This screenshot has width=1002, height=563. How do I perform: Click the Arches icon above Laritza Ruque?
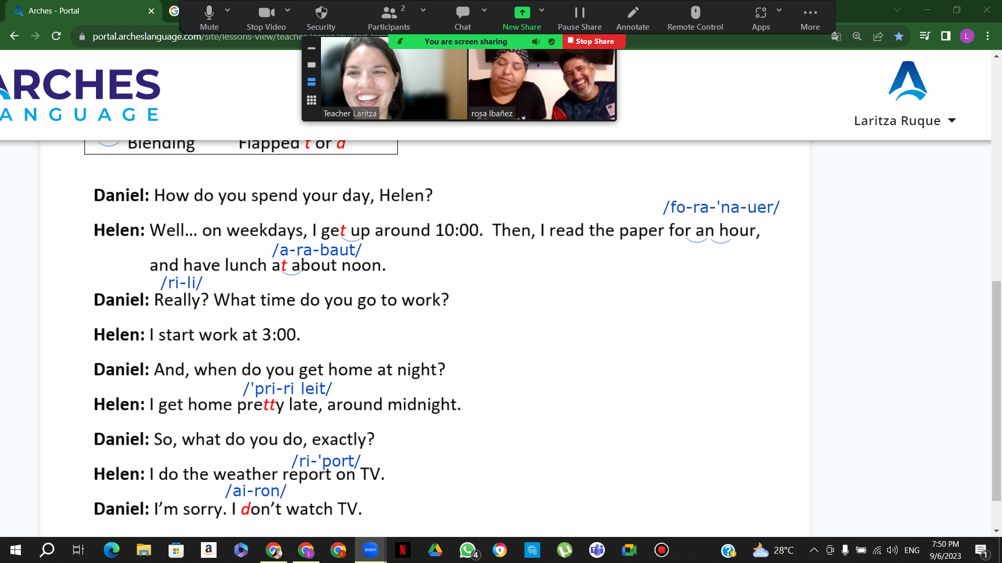click(908, 81)
